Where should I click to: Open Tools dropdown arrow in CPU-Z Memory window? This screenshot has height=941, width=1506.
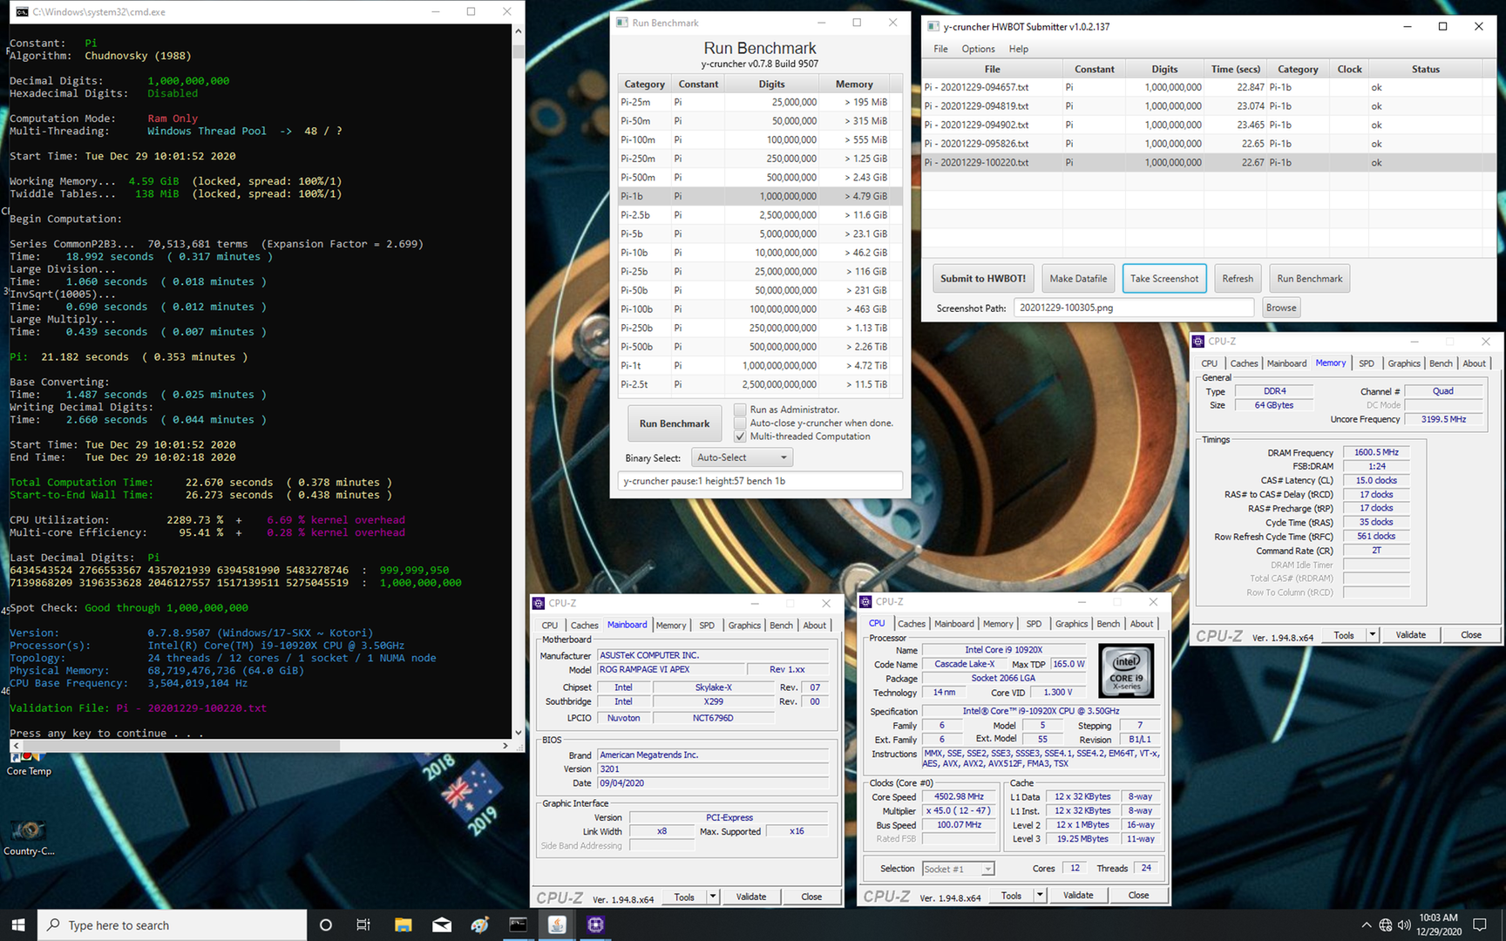coord(1373,635)
